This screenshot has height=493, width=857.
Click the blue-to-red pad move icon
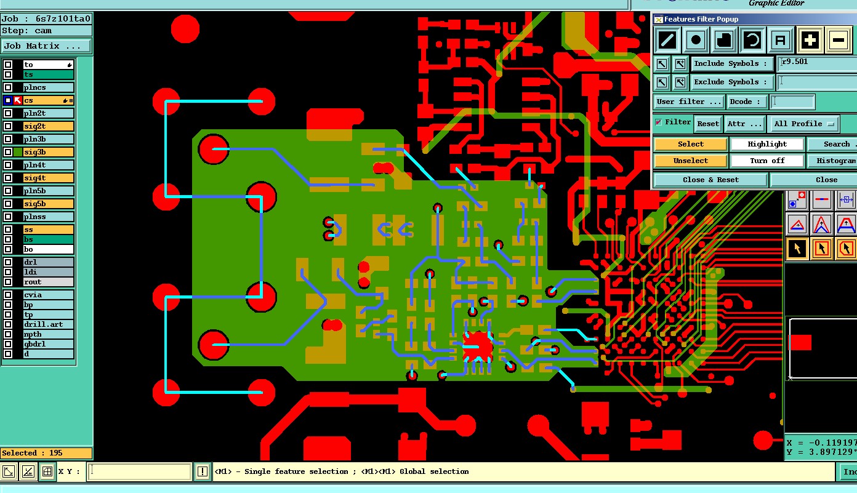click(x=797, y=200)
